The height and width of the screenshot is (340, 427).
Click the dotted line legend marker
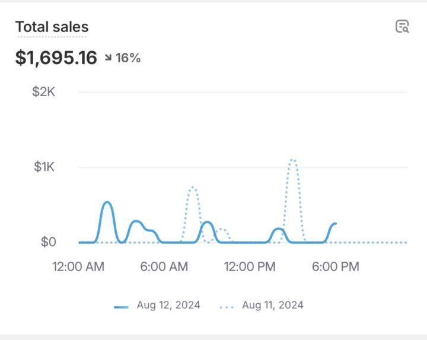point(227,307)
